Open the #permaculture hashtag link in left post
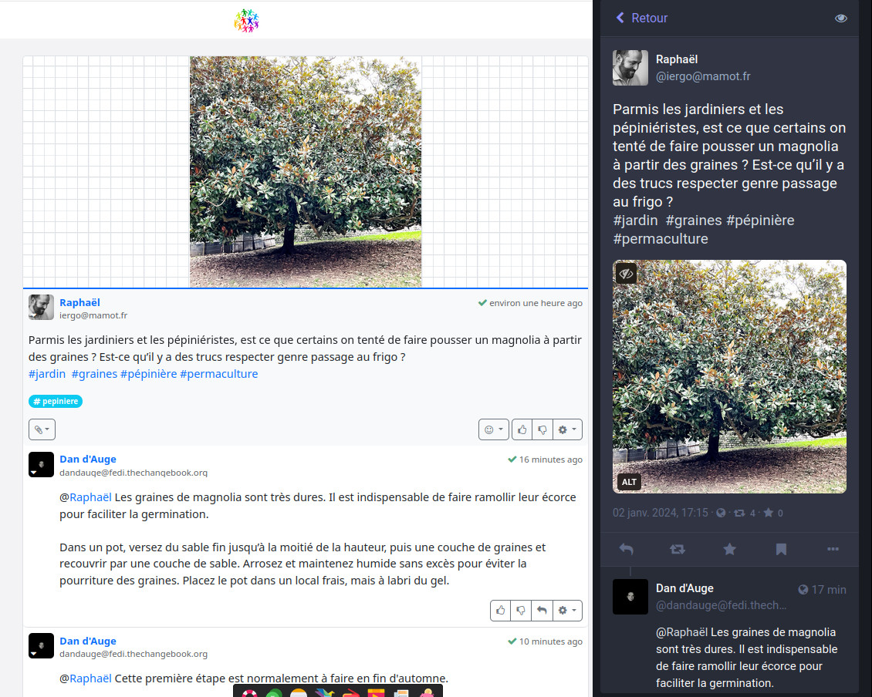Viewport: 872px width, 697px height. tap(218, 374)
